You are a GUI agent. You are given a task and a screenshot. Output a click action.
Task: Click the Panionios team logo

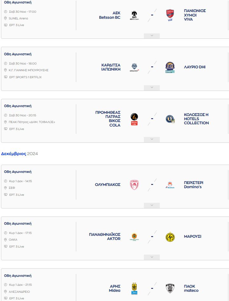(x=170, y=15)
